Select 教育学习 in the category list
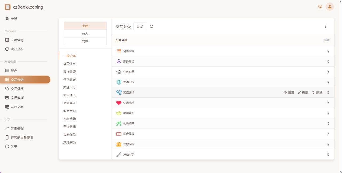This screenshot has width=342, height=173. [69, 111]
